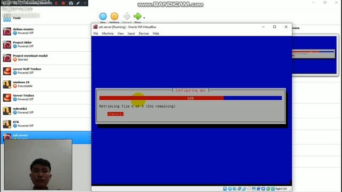
Task: Minimize the ssh server VM window
Action: click(263, 27)
